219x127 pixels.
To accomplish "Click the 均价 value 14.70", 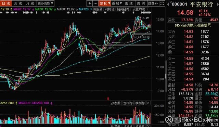I will 214,85.
